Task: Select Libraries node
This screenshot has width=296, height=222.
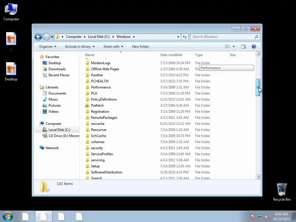Action: 52,87
